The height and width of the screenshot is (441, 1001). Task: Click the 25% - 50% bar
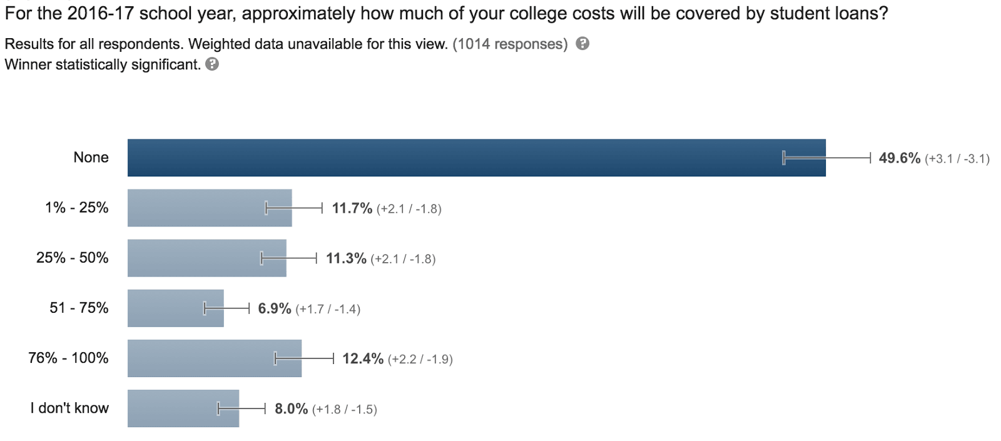pos(206,258)
